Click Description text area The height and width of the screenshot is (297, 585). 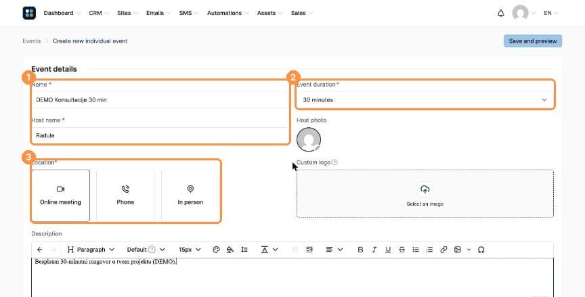click(x=292, y=277)
